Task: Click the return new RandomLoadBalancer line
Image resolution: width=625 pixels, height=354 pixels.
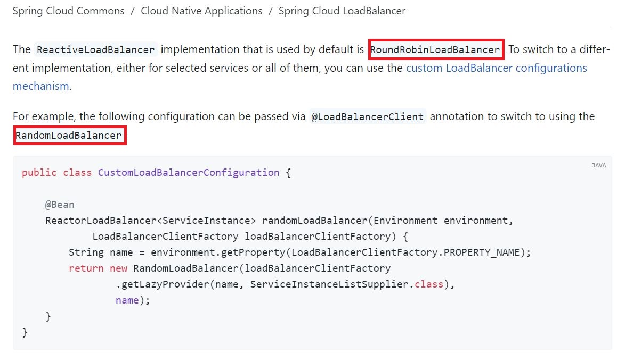Action: coord(230,268)
